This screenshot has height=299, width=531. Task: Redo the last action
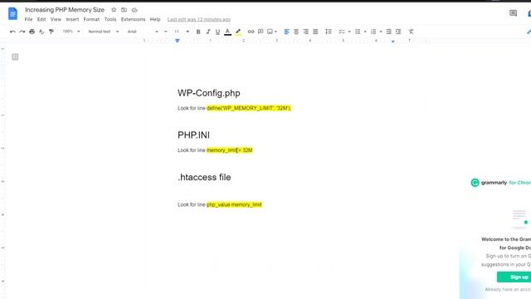pos(22,32)
